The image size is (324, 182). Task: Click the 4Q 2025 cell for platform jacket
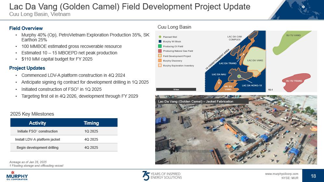(91, 139)
